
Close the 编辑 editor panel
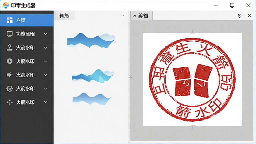[x=249, y=16]
